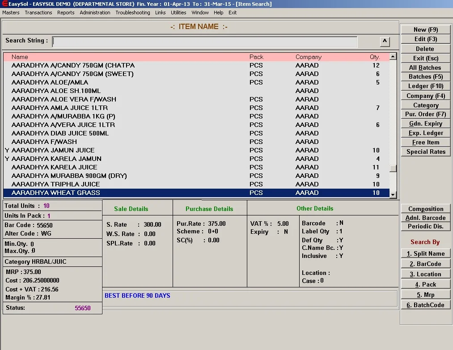Screen dimensions: 453x350
Task: Open the Ledger (F10) button
Action: pyautogui.click(x=425, y=86)
